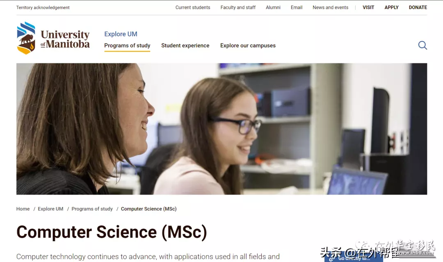This screenshot has height=262, width=443.
Task: Go to Home in breadcrumb
Action: click(23, 209)
